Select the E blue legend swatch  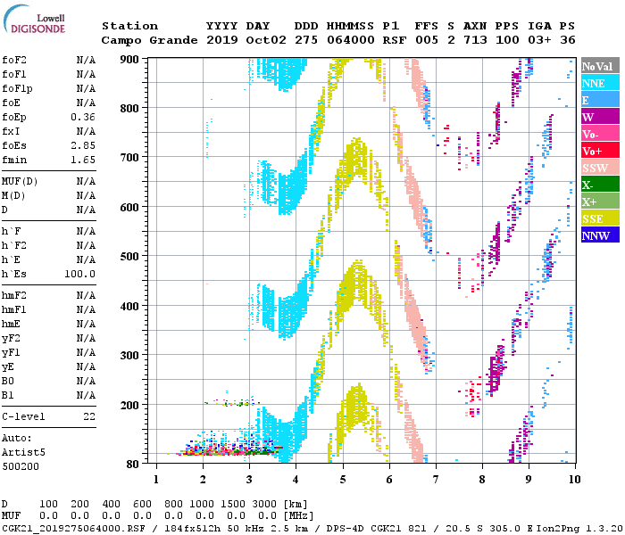[x=600, y=100]
